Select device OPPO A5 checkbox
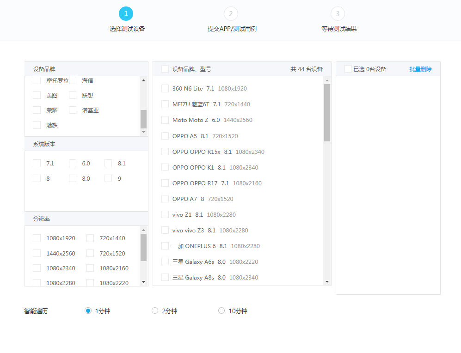Screen dimensions: 461x353 click(x=165, y=136)
